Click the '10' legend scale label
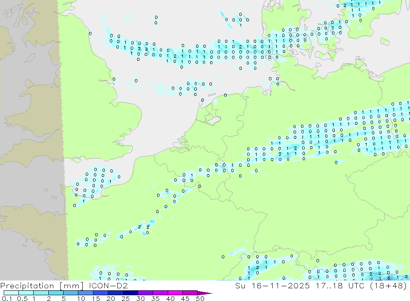The height and width of the screenshot is (301, 410). (x=81, y=299)
